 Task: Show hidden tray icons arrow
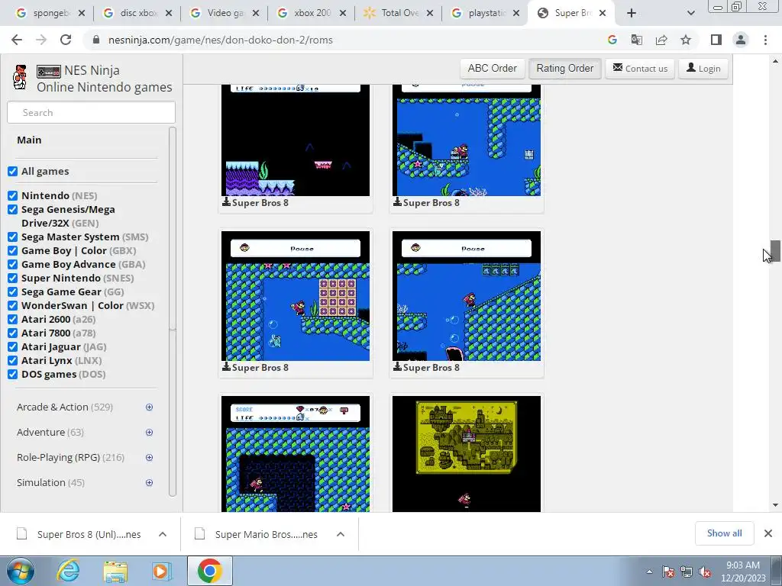click(x=649, y=572)
